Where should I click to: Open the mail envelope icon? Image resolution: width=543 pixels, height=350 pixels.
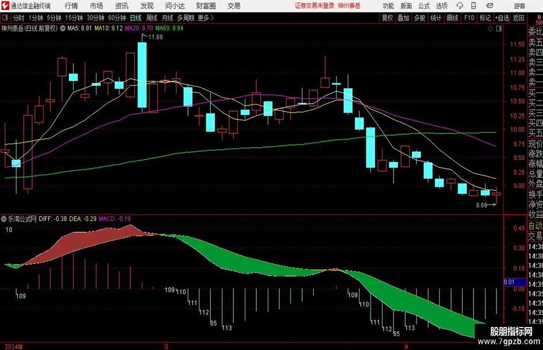tap(490, 6)
